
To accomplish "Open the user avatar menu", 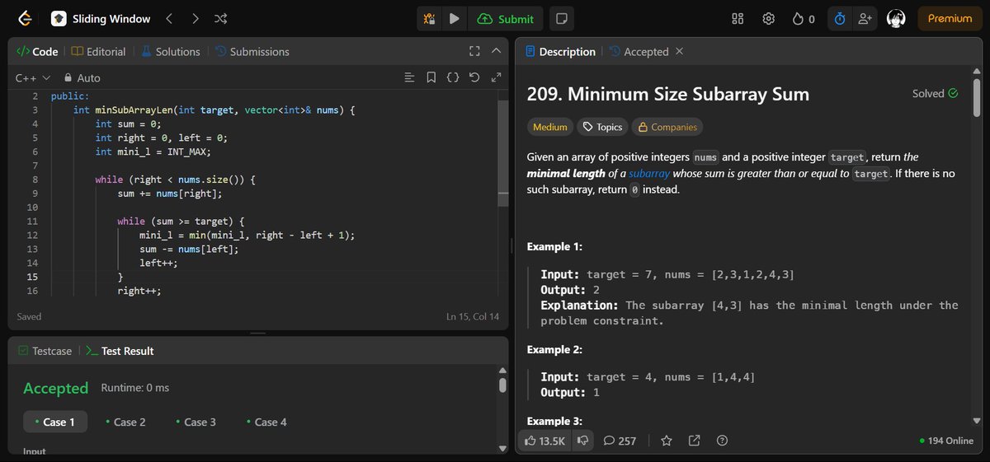I will click(897, 18).
